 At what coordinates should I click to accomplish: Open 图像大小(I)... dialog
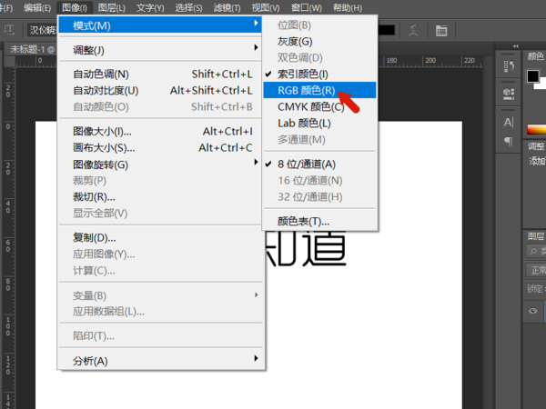coord(160,132)
